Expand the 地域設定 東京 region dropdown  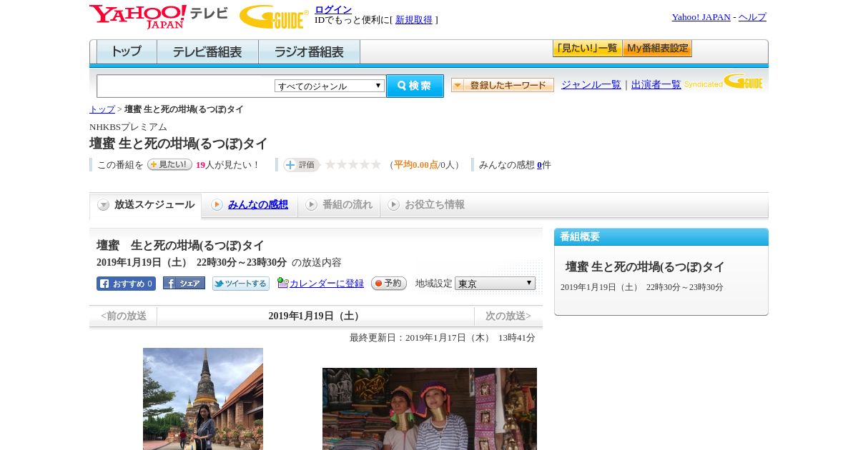pos(495,284)
